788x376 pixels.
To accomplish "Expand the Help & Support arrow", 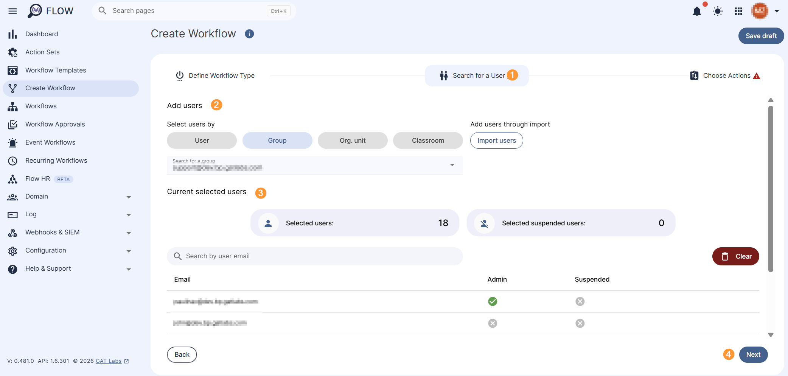I will coord(129,269).
